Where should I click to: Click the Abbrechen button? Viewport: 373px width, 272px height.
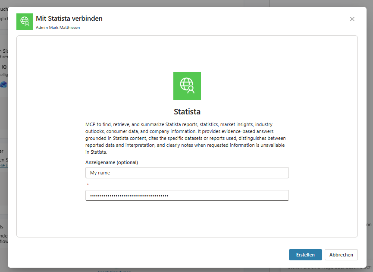click(341, 255)
